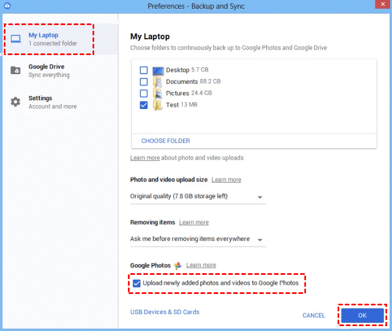
Task: Click the laptop icon beside My Laptop
Action: click(16, 39)
